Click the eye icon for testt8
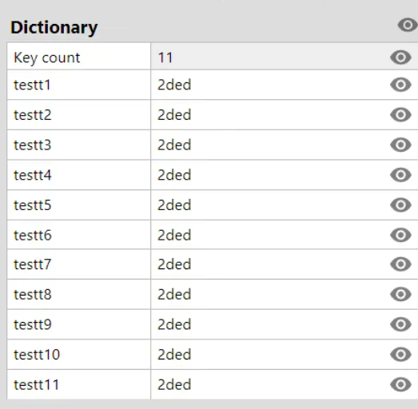The width and height of the screenshot is (418, 409). [400, 295]
